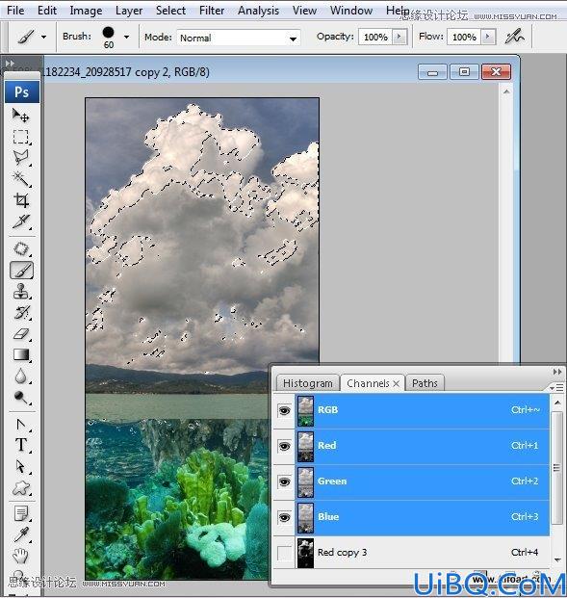Select the Blur tool
Image resolution: width=567 pixels, height=598 pixels.
(20, 377)
